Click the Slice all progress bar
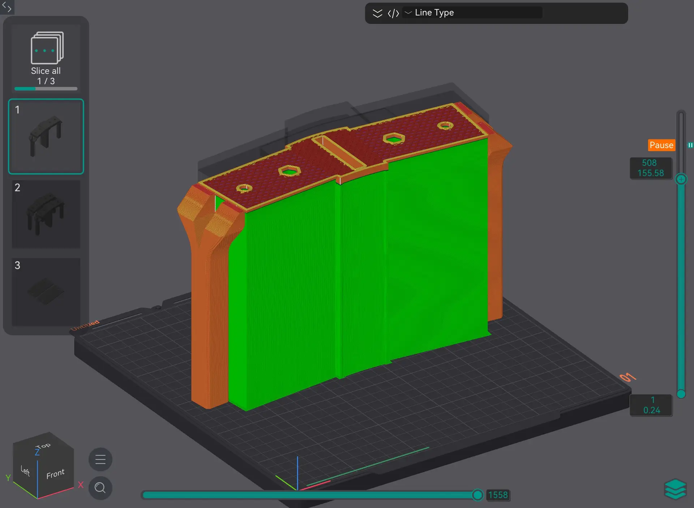This screenshot has height=508, width=694. [46, 88]
